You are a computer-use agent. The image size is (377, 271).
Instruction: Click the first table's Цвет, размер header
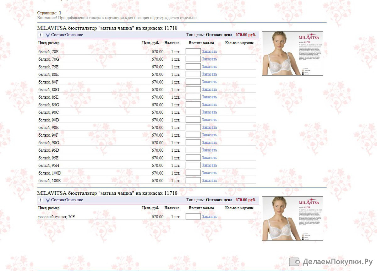(49, 43)
